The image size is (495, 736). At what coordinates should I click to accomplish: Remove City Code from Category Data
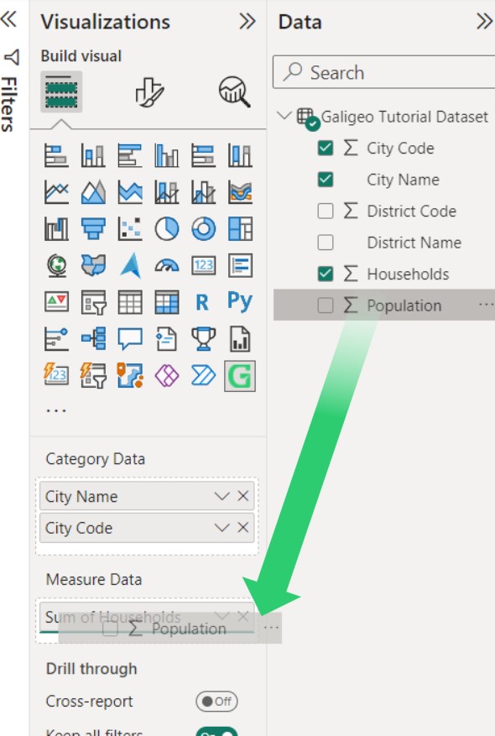[242, 527]
